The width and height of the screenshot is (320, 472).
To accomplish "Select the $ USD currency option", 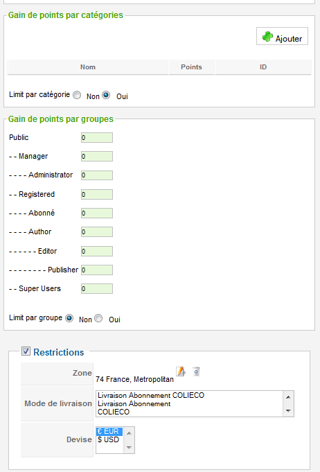I will pyautogui.click(x=109, y=439).
